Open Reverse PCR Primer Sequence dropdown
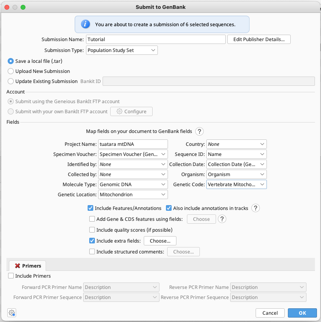The width and height of the screenshot is (321, 322). point(268,297)
